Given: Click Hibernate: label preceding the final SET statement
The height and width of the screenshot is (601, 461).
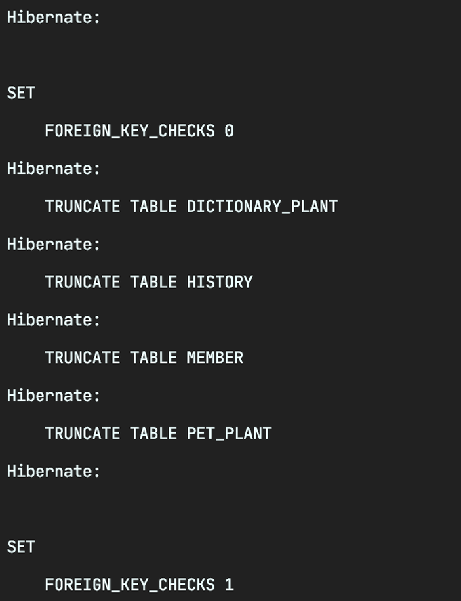Looking at the screenshot, I should point(54,472).
